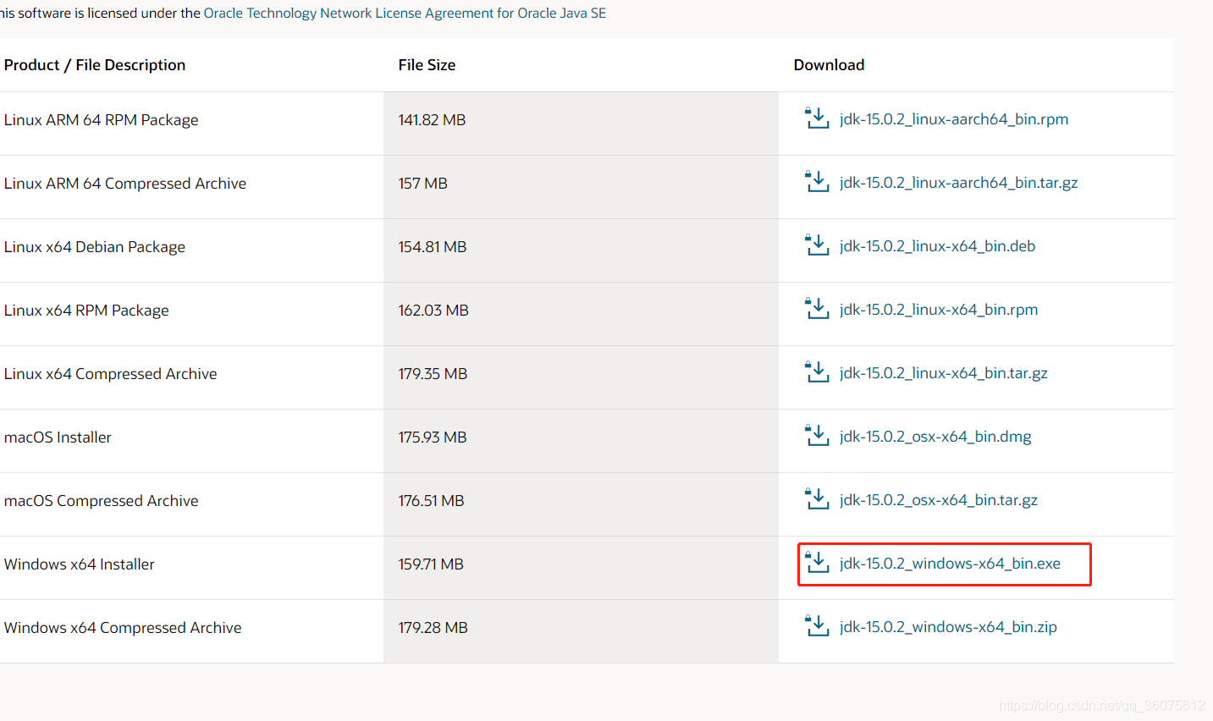Image resolution: width=1213 pixels, height=721 pixels.
Task: Click the 176.51 MB file size cell
Action: coord(581,504)
